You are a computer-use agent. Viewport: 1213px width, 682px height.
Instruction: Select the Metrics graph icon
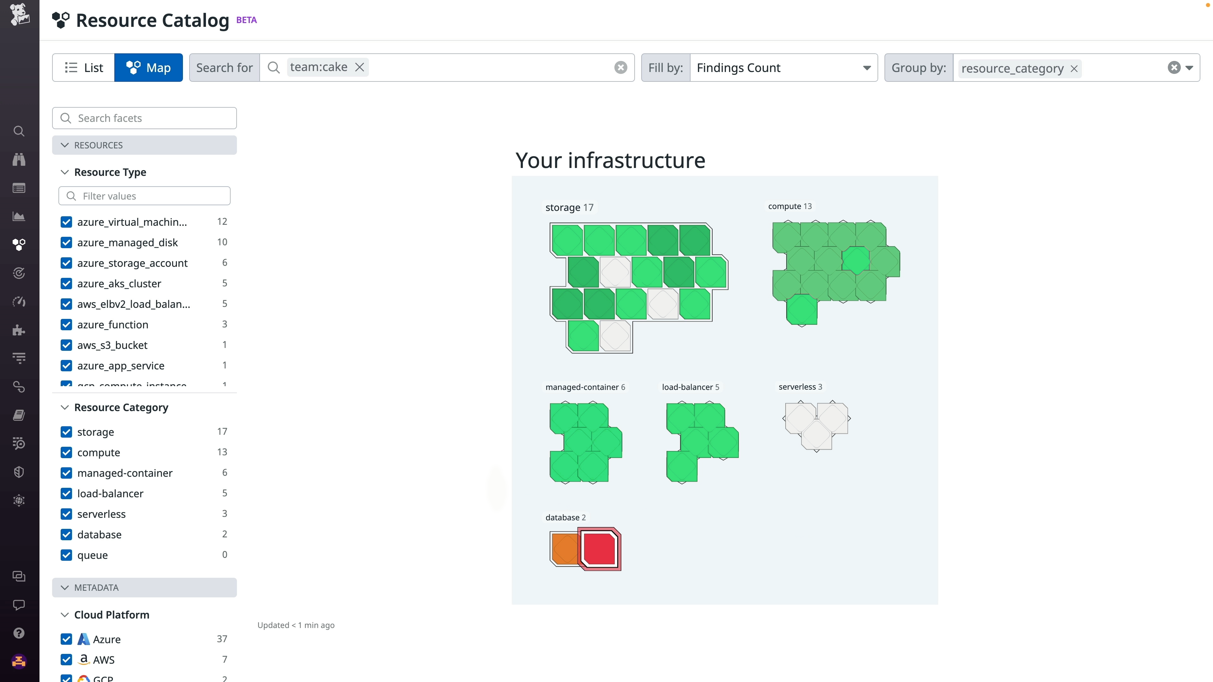19,217
